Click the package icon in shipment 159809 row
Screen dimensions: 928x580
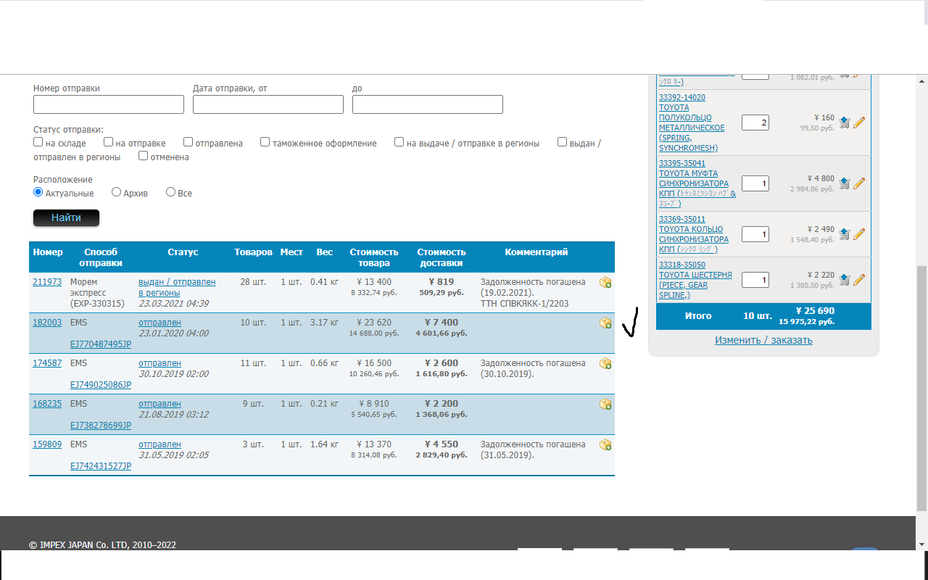pyautogui.click(x=605, y=444)
